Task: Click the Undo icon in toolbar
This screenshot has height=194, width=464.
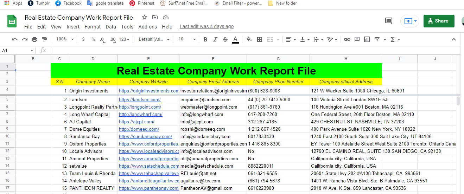Action: pyautogui.click(x=14, y=39)
